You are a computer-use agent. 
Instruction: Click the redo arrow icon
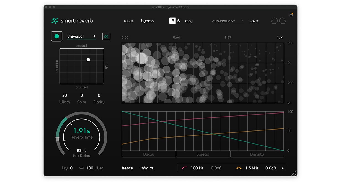click(283, 21)
